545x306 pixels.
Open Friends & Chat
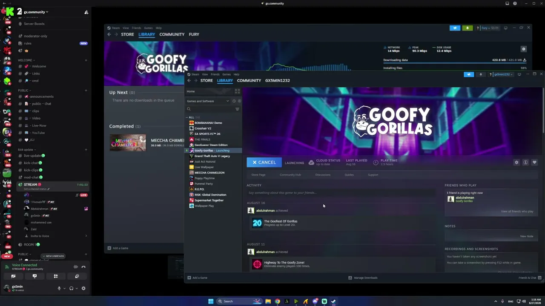click(x=530, y=278)
